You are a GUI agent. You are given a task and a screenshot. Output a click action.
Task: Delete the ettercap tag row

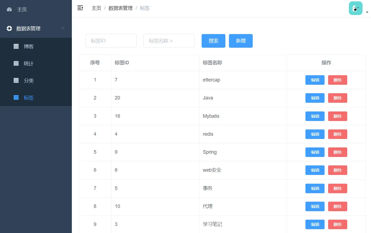338,80
